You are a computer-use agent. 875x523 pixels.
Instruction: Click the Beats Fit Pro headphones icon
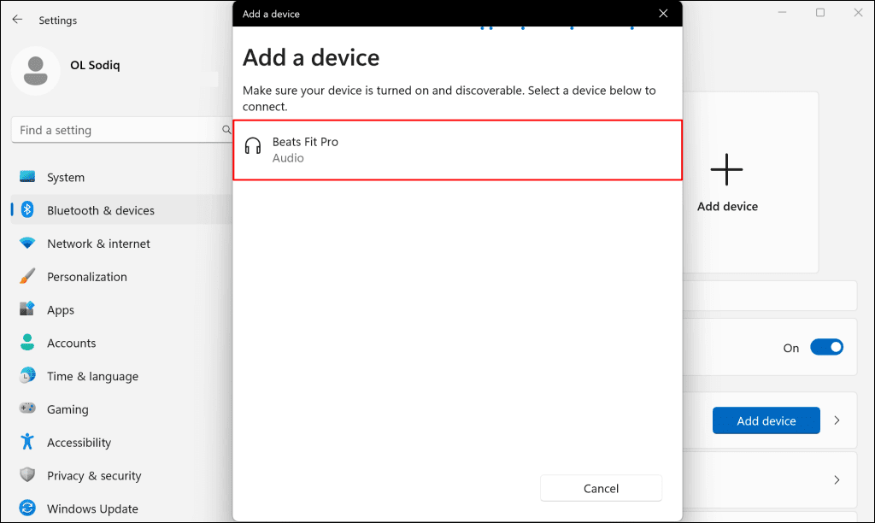253,146
